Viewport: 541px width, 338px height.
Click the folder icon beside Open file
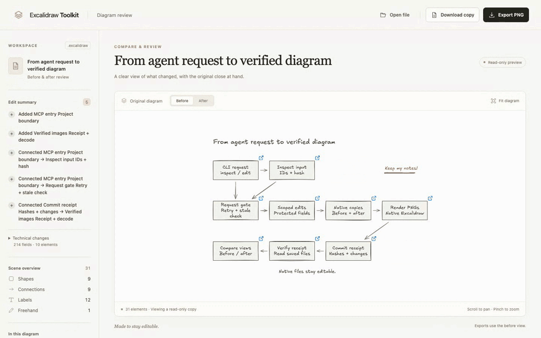383,15
